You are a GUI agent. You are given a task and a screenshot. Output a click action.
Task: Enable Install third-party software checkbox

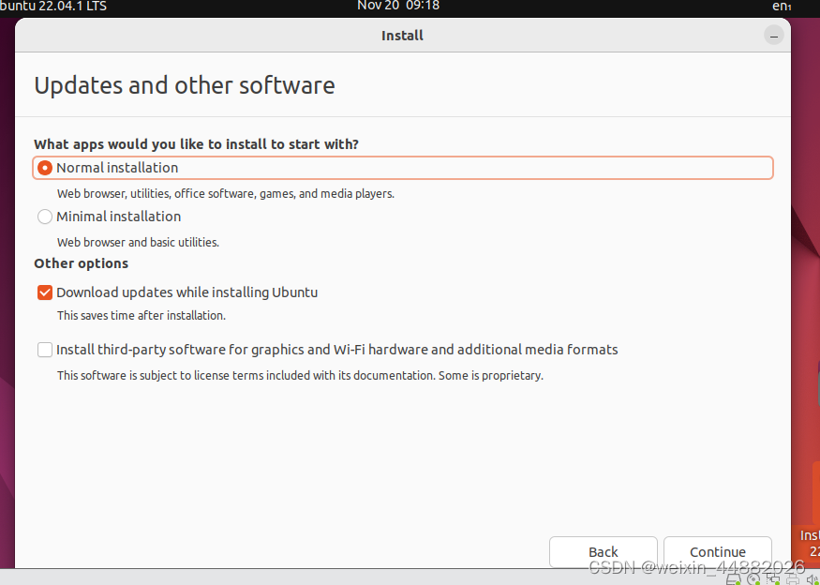point(45,350)
